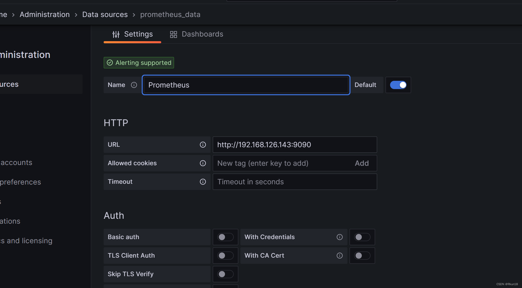Viewport: 522px width, 288px height.
Task: Enable the With Credentials toggle
Action: [x=362, y=237]
